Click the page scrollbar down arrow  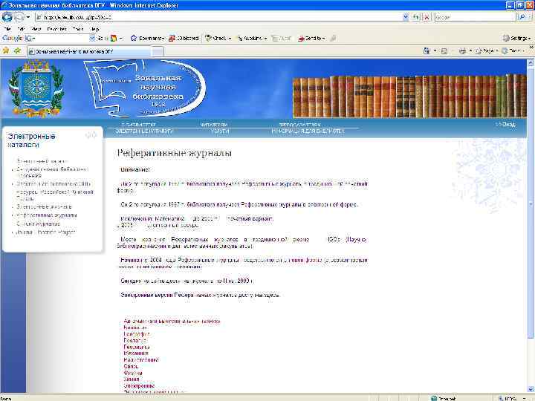click(531, 388)
